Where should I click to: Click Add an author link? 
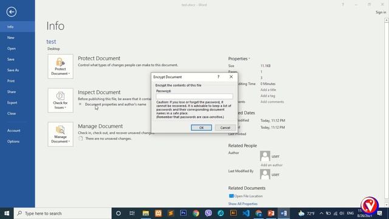click(x=272, y=165)
